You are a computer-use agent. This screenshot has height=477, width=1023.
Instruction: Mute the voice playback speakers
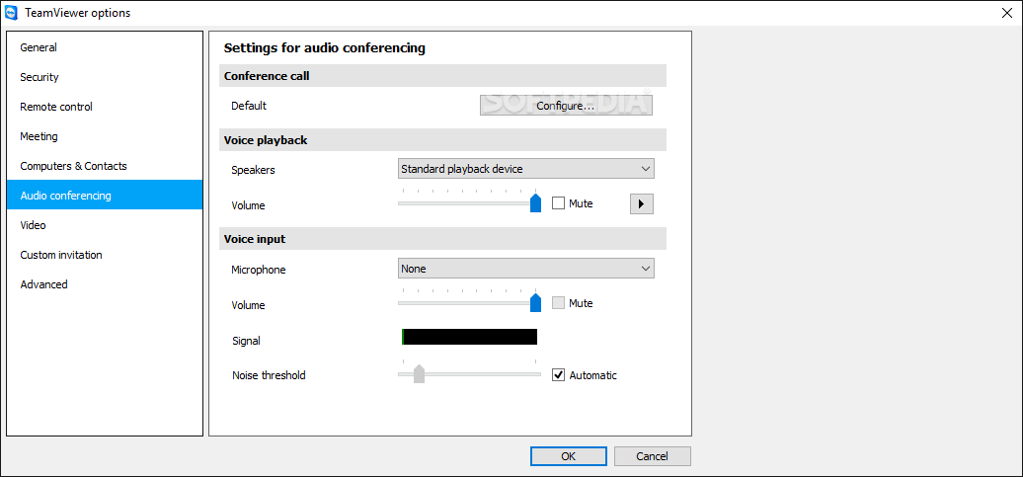(558, 203)
